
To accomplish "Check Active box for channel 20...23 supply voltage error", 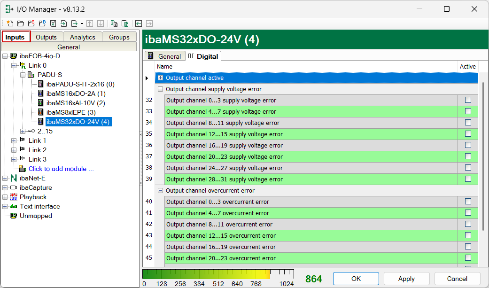I will click(468, 156).
